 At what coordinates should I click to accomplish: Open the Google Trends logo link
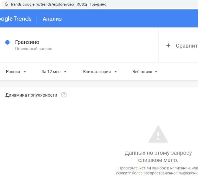click(x=16, y=19)
